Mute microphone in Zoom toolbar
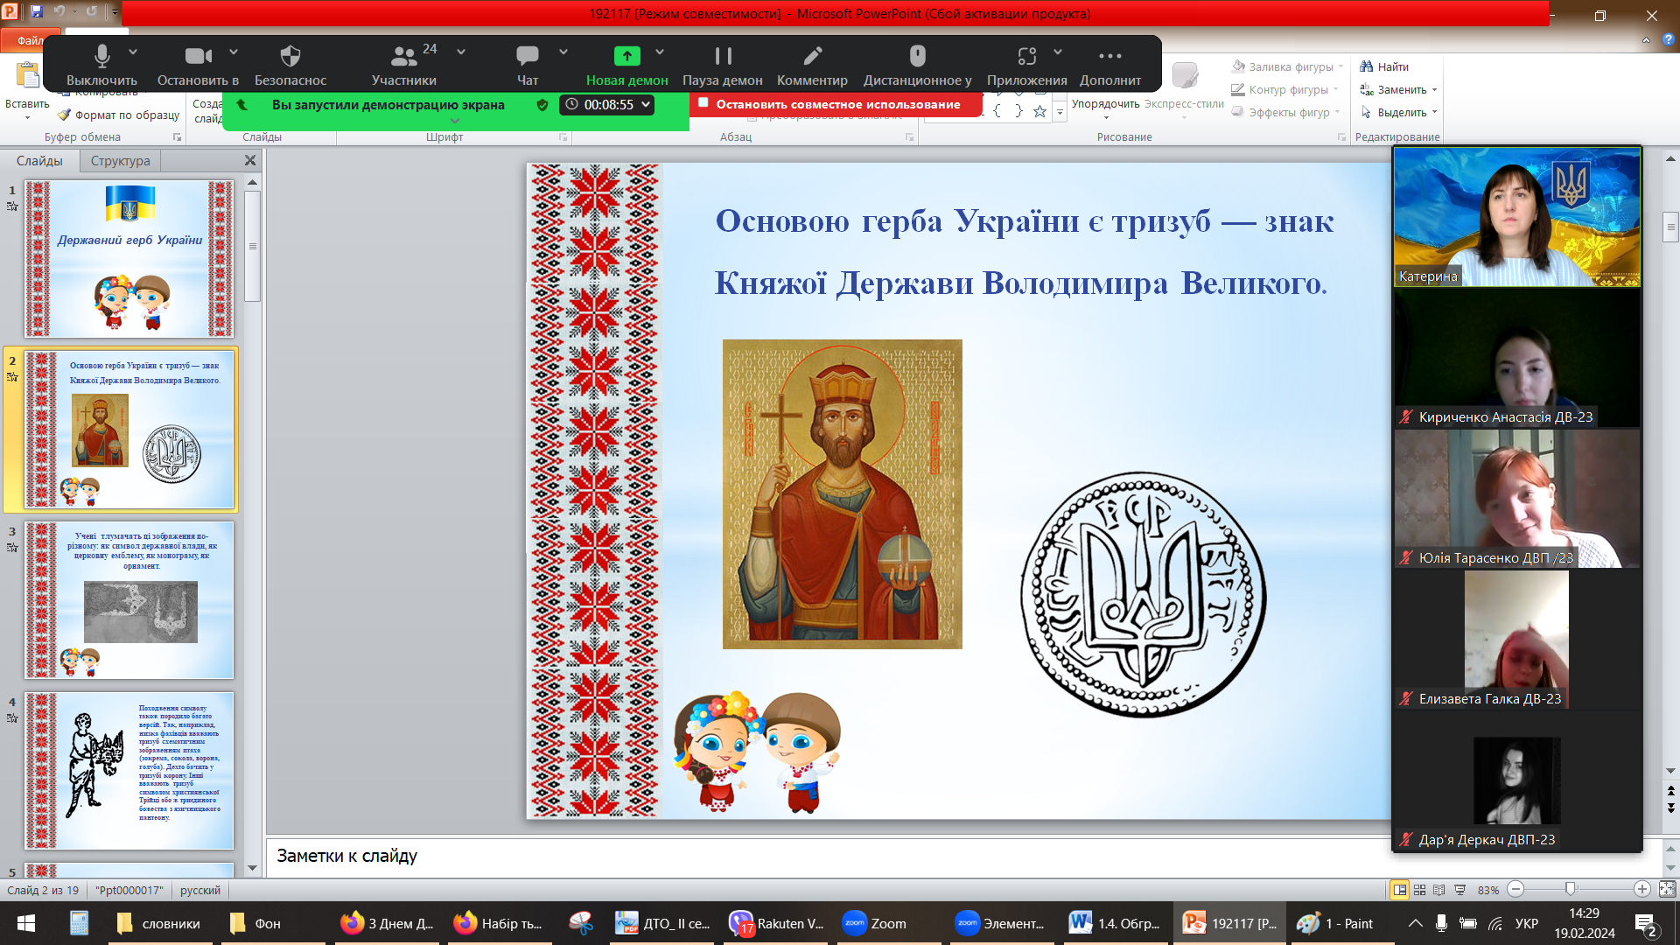This screenshot has height=945, width=1680. point(101,65)
